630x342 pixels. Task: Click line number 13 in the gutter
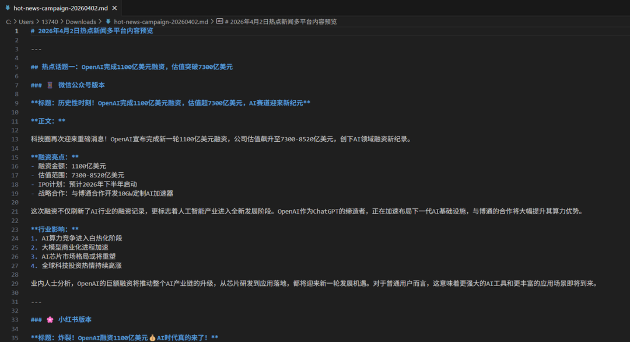click(x=15, y=139)
